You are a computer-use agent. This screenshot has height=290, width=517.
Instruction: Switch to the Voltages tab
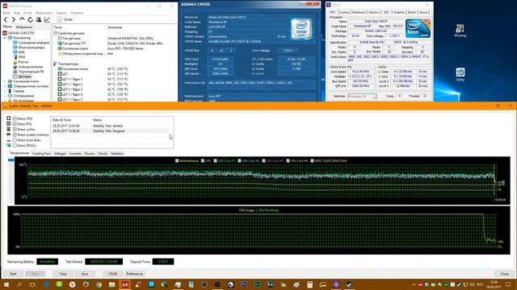[60, 154]
